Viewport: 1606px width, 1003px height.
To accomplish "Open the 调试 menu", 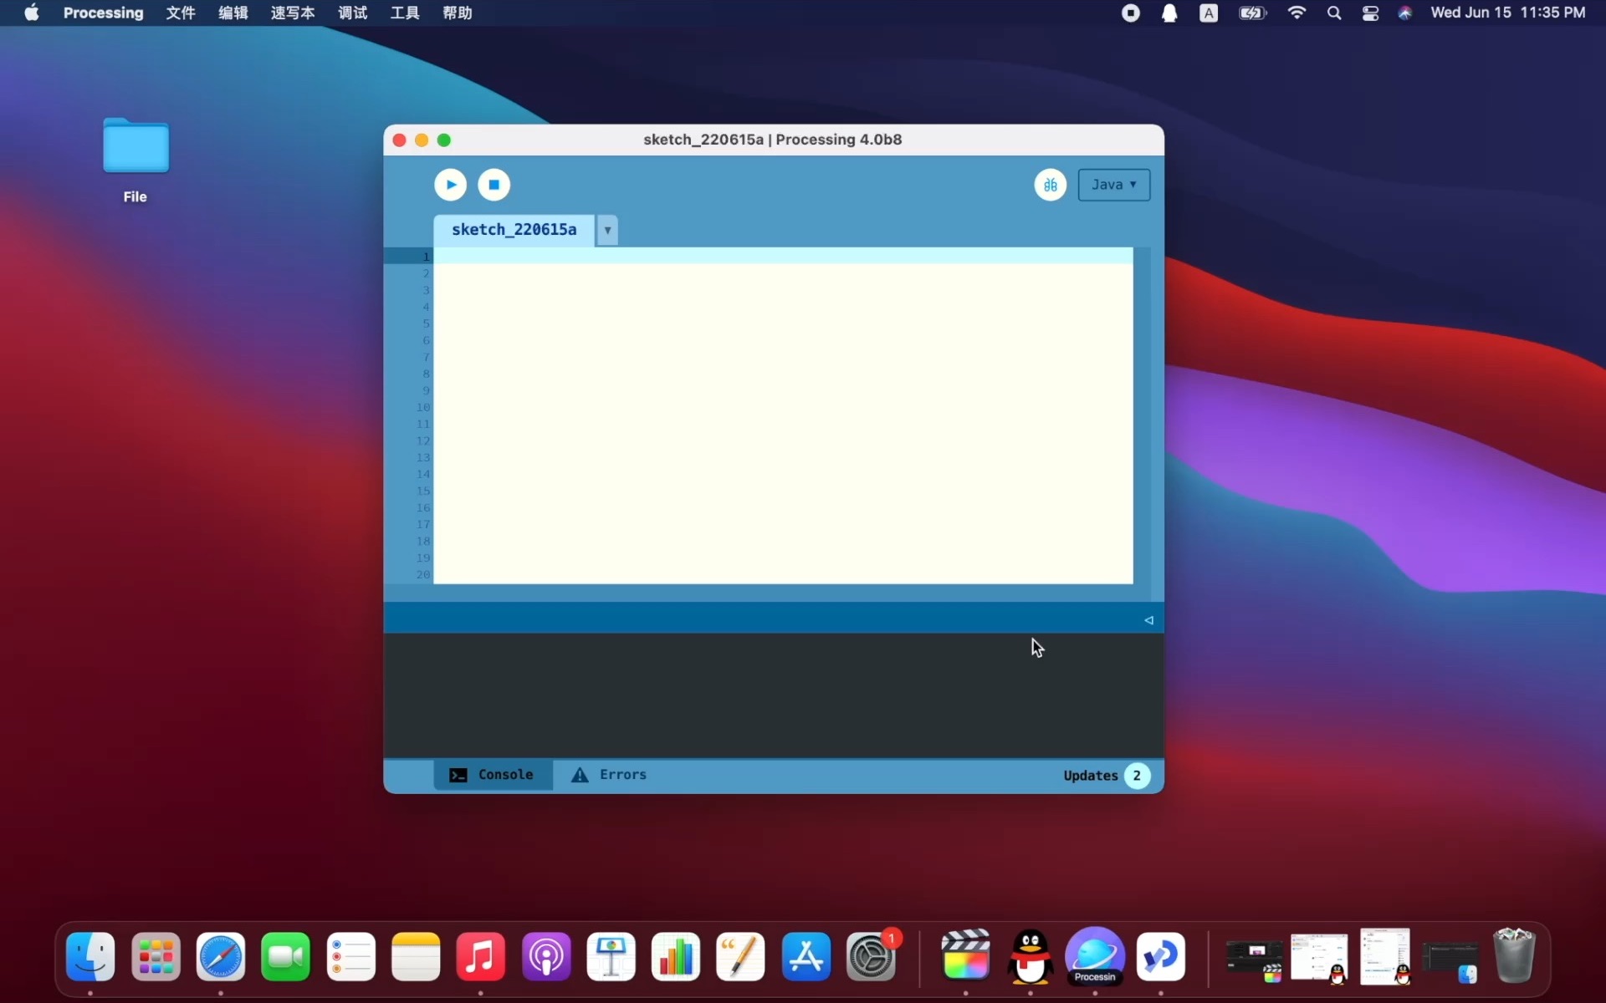I will [x=352, y=13].
